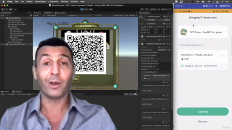This screenshot has width=232, height=130.
Task: Open the Console Editor dropdown
Action: tap(30, 94)
